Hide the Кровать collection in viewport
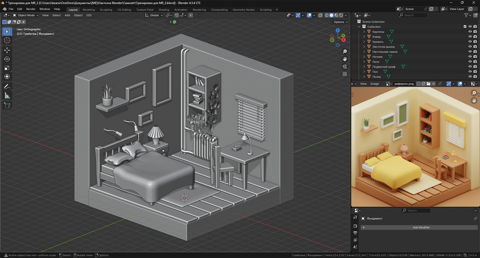This screenshot has width=480, height=258. (470, 42)
